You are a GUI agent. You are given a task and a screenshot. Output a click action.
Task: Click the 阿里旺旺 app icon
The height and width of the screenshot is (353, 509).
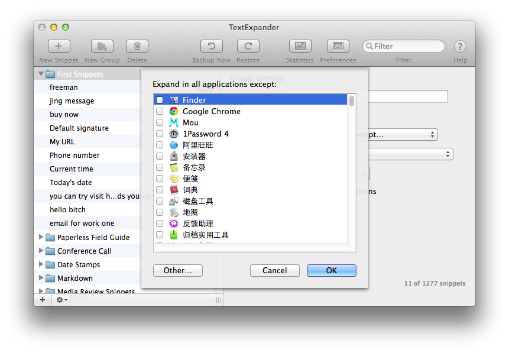[x=174, y=145]
